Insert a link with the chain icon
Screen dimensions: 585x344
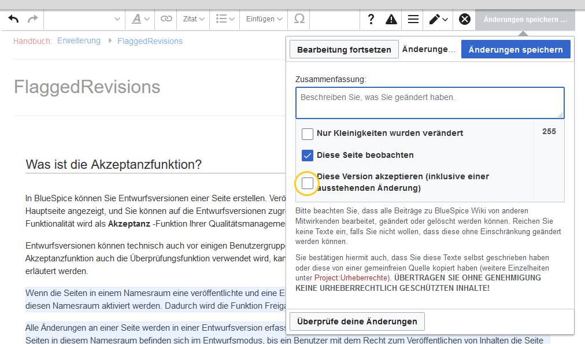pos(166,19)
